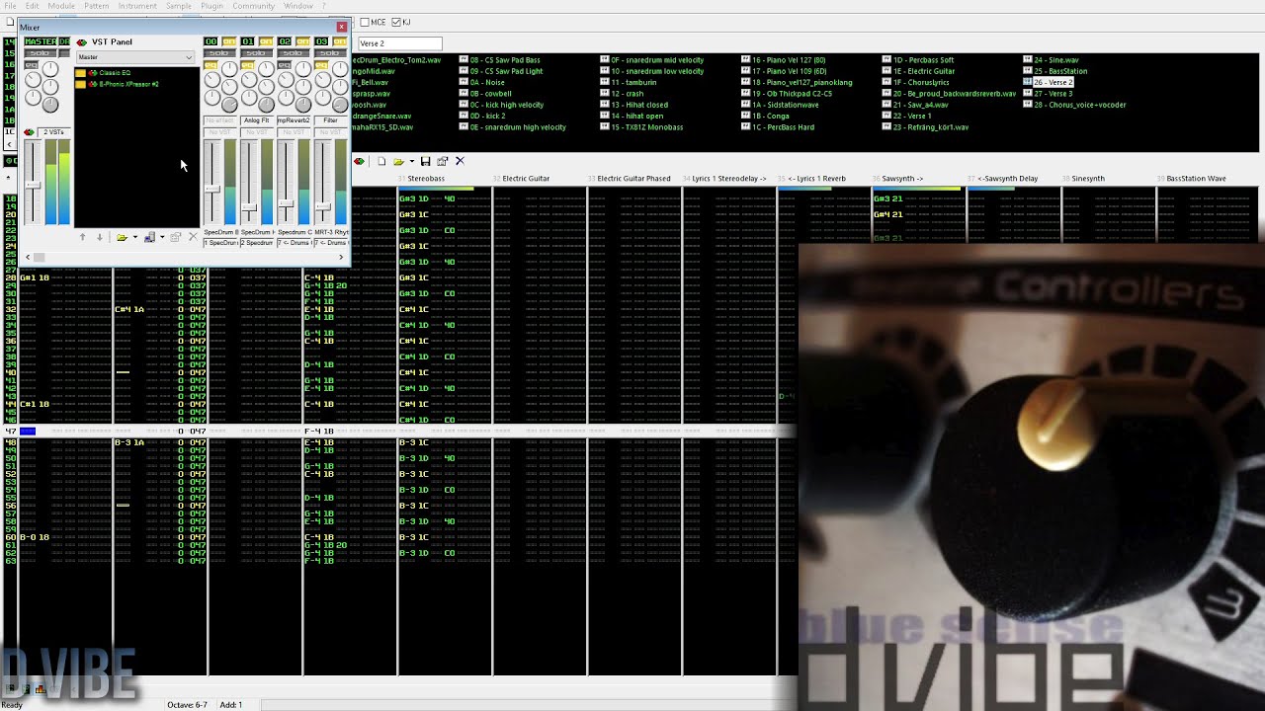This screenshot has width=1265, height=711.
Task: Open the Plugin menu
Action: coord(211,6)
